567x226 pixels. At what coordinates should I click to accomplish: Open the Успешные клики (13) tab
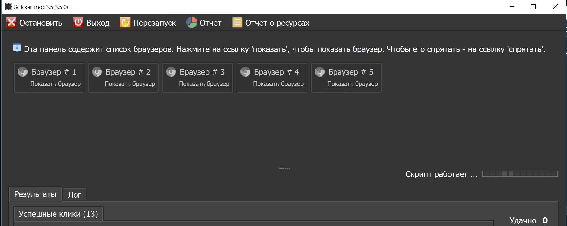pyautogui.click(x=58, y=214)
